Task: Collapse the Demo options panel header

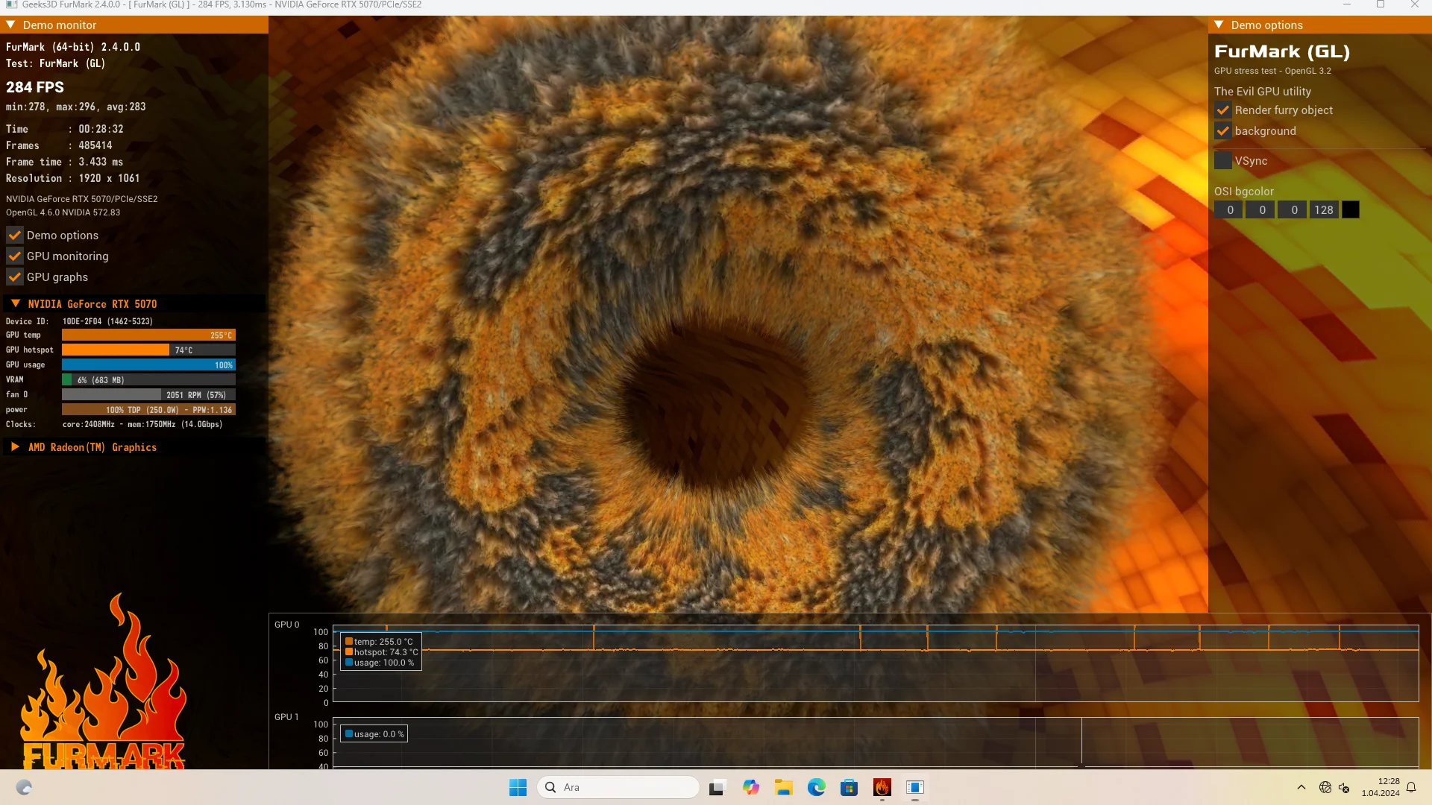Action: click(1219, 25)
